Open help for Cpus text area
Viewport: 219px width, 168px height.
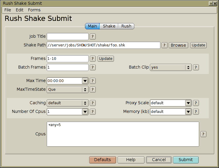click(203, 134)
